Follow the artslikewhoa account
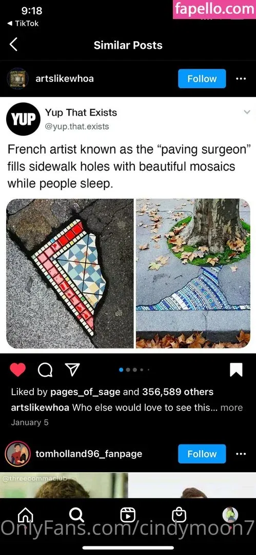 click(x=202, y=79)
